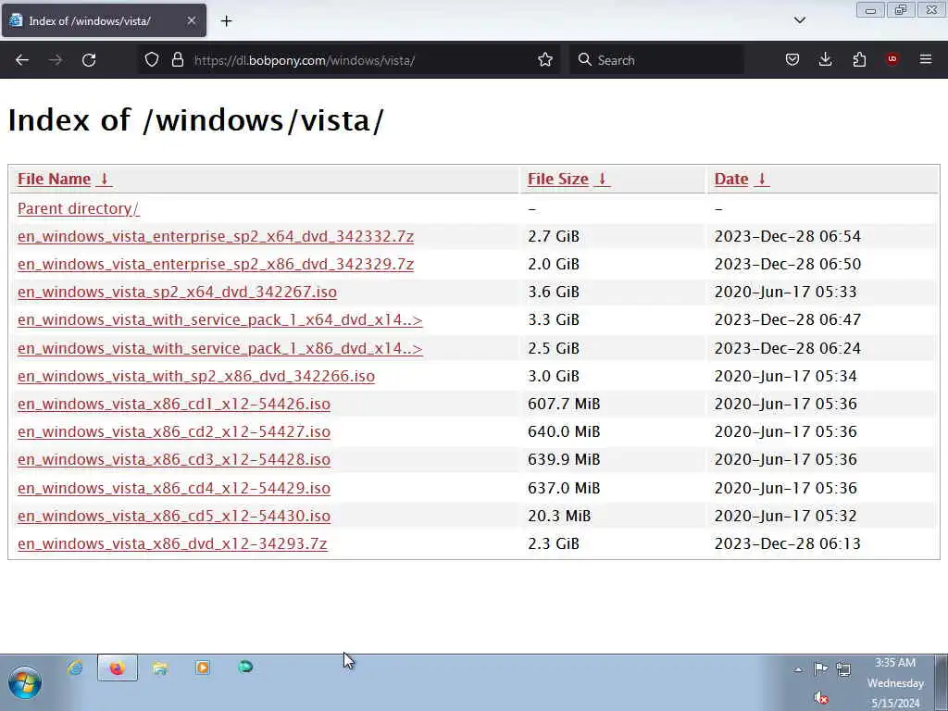Select the Index of /windows/vista/ tab
This screenshot has height=711, width=948.
click(x=104, y=20)
